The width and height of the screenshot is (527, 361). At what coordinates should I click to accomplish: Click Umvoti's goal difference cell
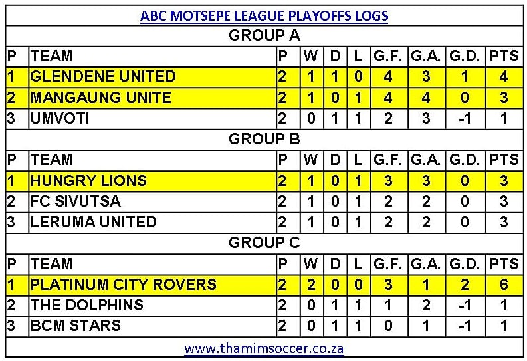click(x=465, y=118)
